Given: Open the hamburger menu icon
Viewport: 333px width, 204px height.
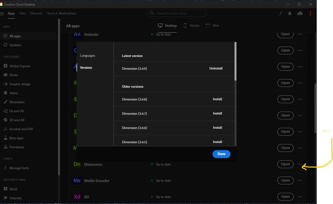Looking at the screenshot, I should pos(2,13).
